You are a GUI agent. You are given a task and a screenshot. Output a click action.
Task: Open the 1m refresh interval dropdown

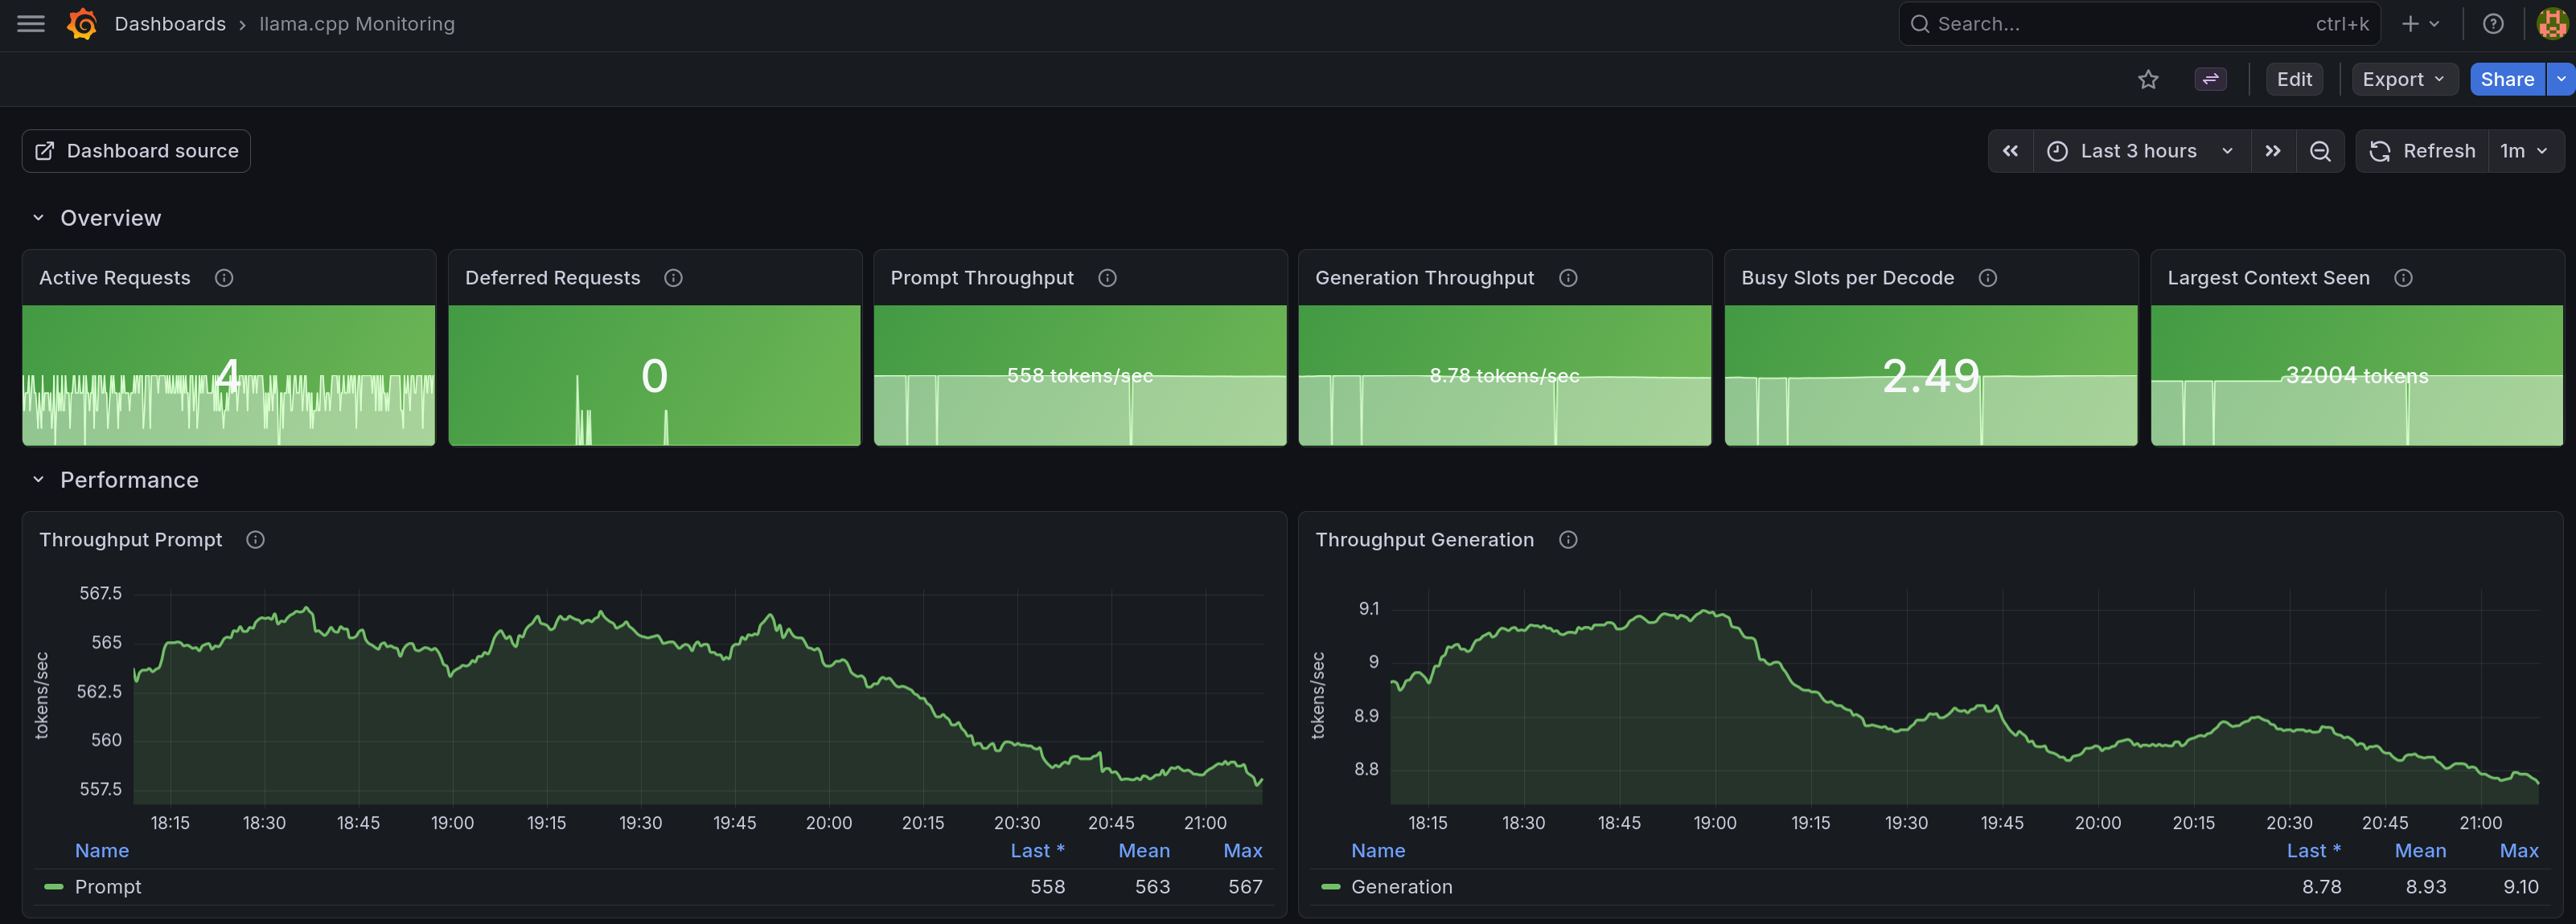click(2524, 151)
